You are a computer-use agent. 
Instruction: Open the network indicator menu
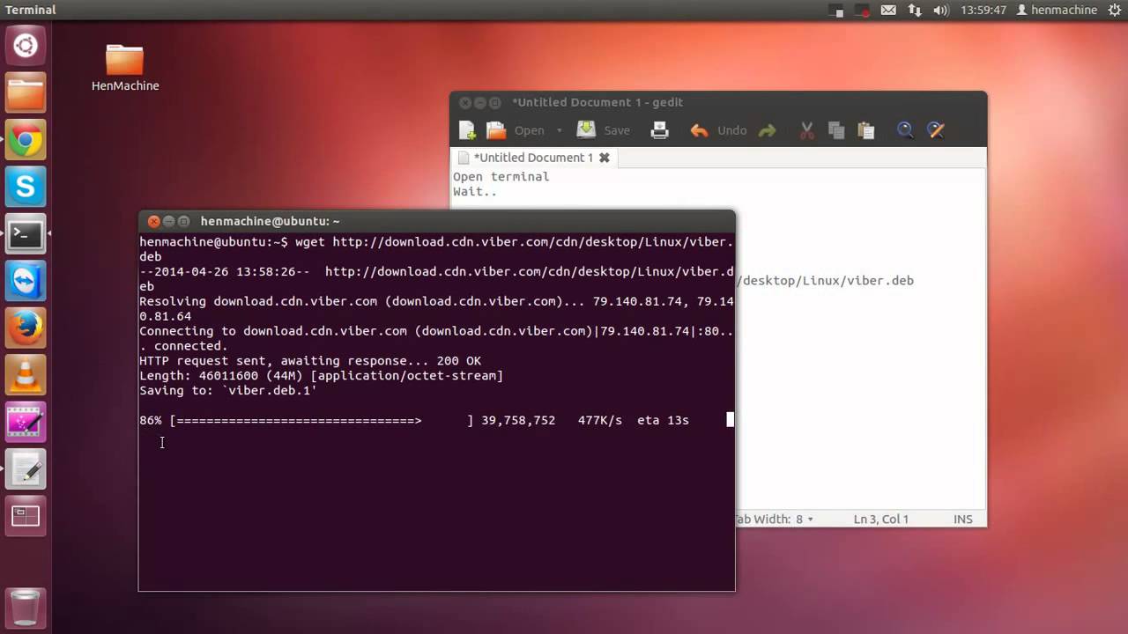[x=915, y=11]
